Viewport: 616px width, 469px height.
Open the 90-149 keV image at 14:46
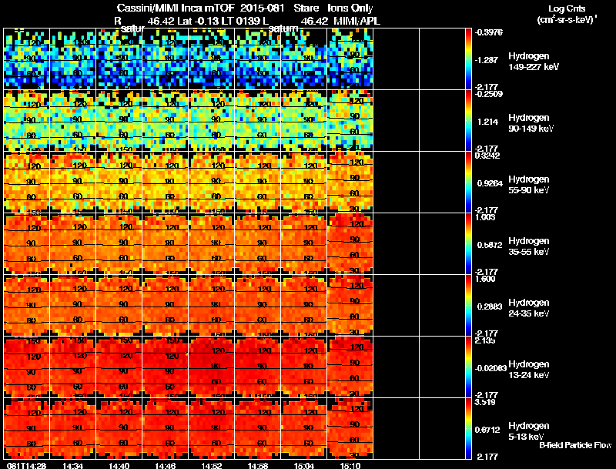point(166,121)
